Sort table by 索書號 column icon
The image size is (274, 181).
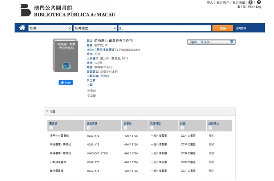[125, 128]
